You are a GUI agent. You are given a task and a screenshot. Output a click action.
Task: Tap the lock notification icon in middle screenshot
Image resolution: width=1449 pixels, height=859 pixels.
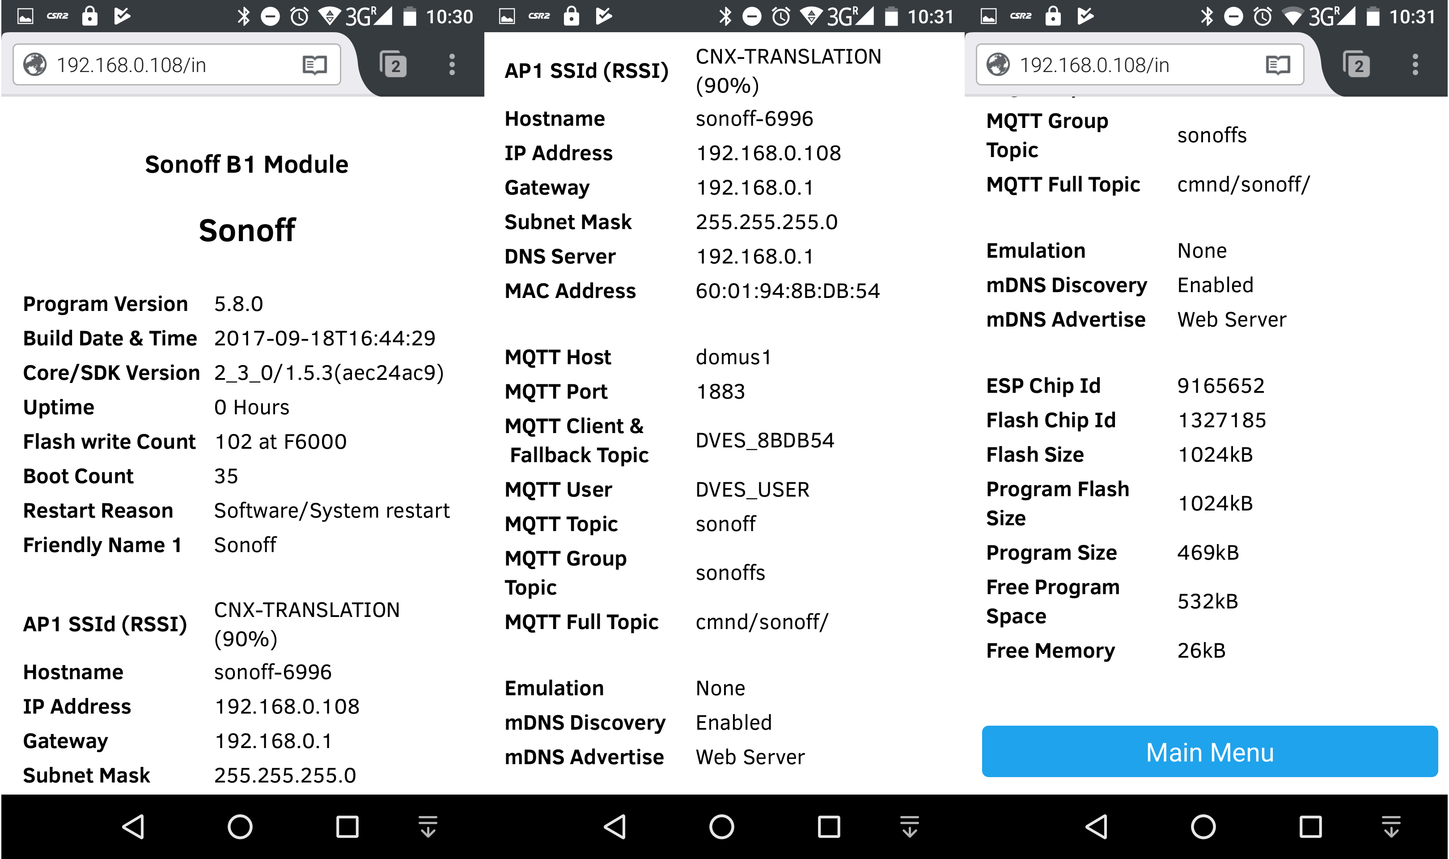click(571, 16)
